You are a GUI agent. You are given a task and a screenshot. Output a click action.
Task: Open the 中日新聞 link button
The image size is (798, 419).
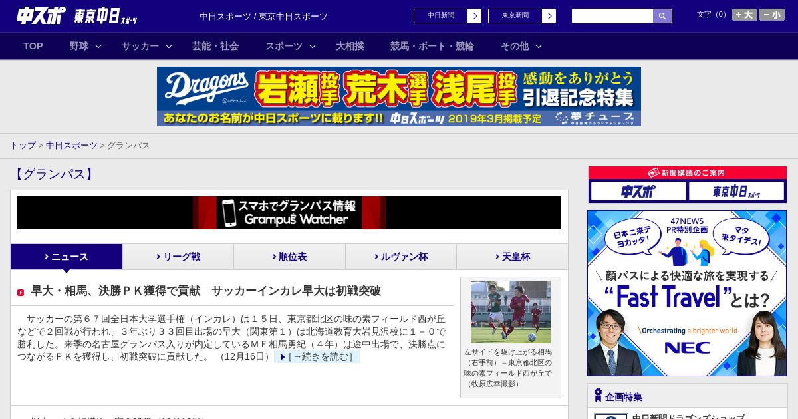[x=448, y=16]
